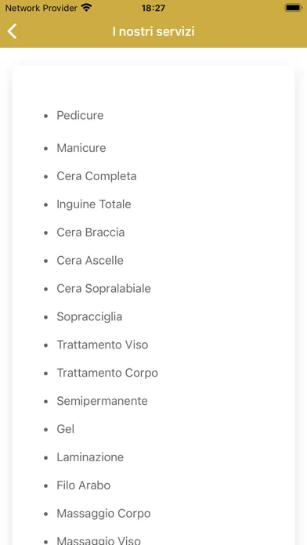Choose the Gel service
The width and height of the screenshot is (307, 545).
(66, 429)
